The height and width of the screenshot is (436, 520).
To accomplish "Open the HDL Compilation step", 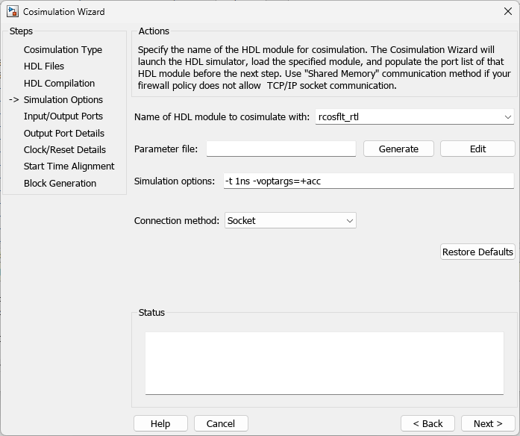I will 59,83.
